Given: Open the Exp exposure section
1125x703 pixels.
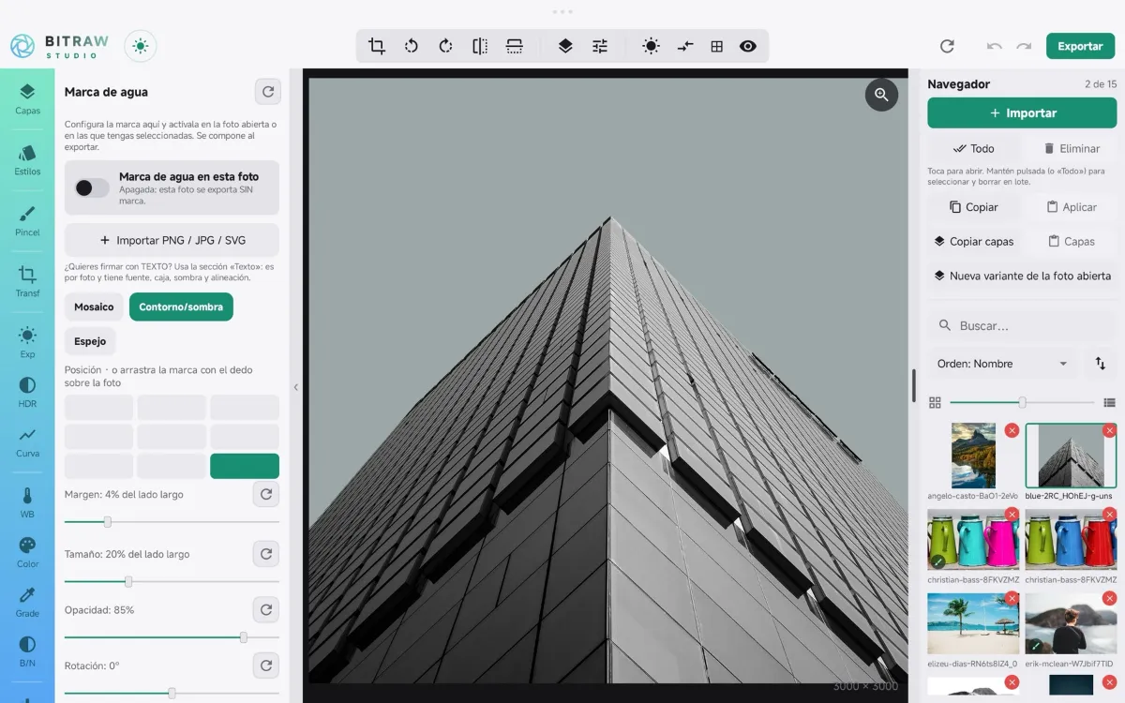Looking at the screenshot, I should [x=27, y=342].
